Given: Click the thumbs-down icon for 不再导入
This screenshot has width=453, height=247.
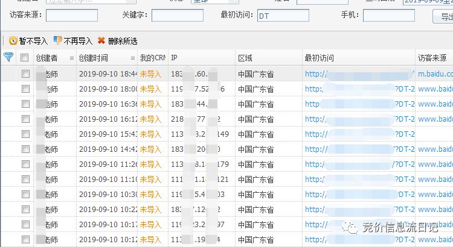Looking at the screenshot, I should pos(58,40).
